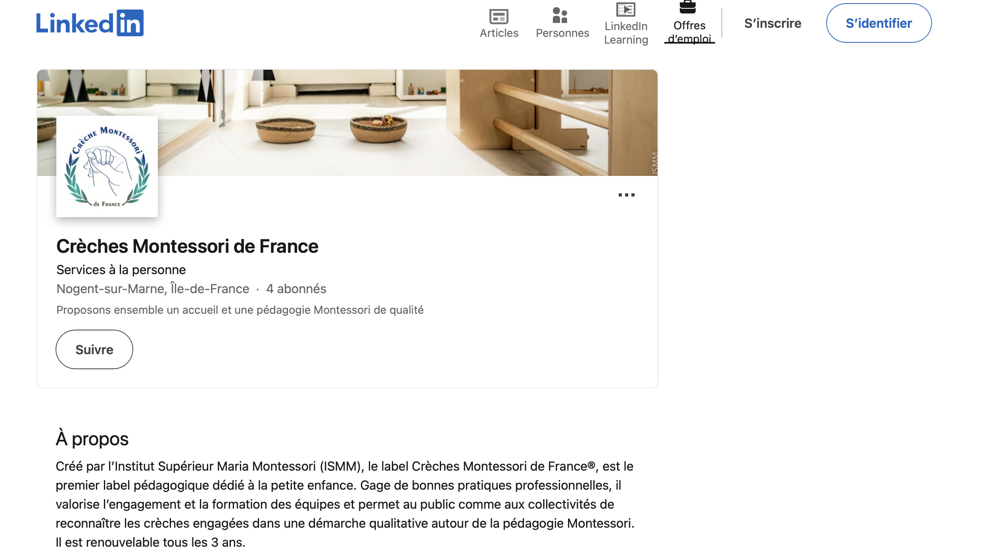Open the Personnes people icon

560,16
